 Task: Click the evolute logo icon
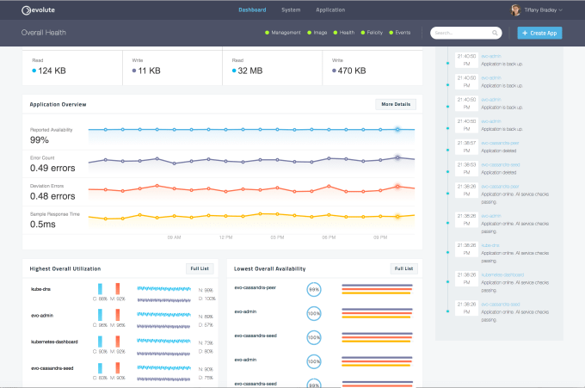pos(26,10)
